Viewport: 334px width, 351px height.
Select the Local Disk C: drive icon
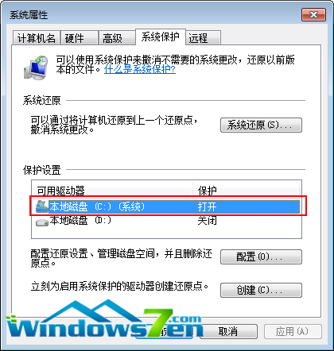tap(42, 206)
